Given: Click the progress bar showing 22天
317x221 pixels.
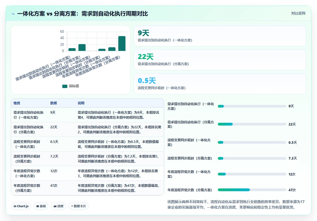Looking at the screenshot, I should (x=252, y=124).
